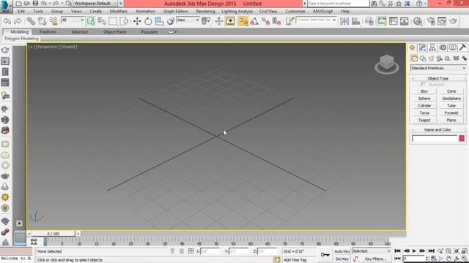
Task: Click the Play Animation button
Action: [414, 251]
